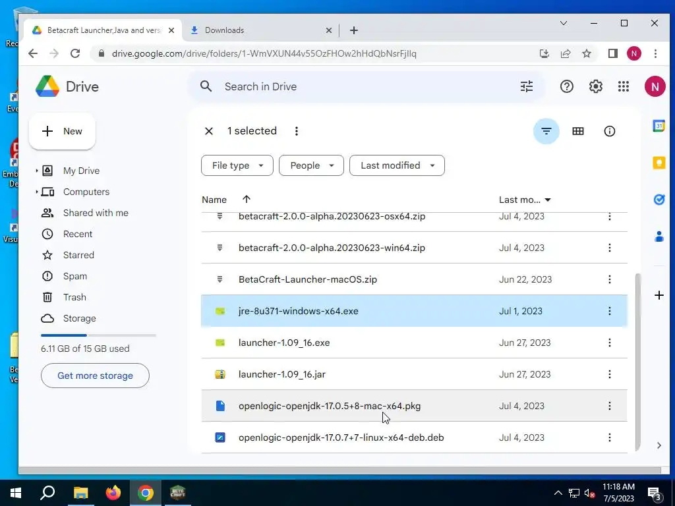Open more actions for openlogic mac pkg
Image resolution: width=675 pixels, height=506 pixels.
pos(610,406)
